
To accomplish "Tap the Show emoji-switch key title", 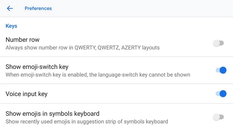I will point(37,67).
